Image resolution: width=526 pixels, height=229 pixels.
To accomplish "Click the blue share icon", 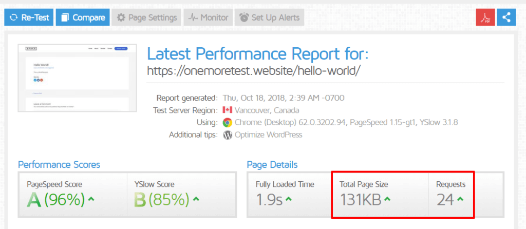I will (506, 17).
